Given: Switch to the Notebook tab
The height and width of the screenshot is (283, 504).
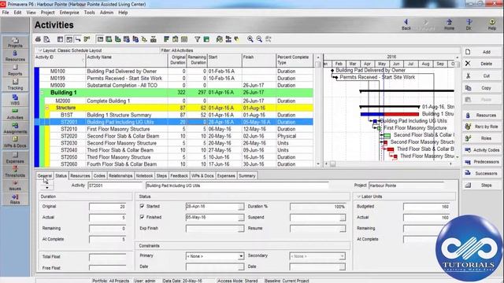Looking at the screenshot, I should point(144,175).
